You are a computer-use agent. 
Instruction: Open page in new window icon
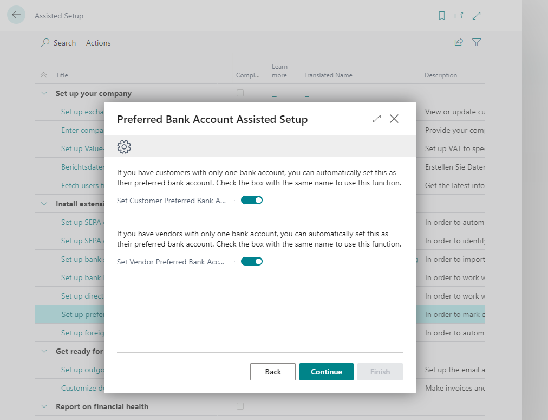point(459,16)
